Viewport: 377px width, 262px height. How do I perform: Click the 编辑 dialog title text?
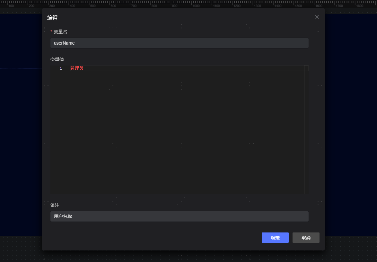52,18
